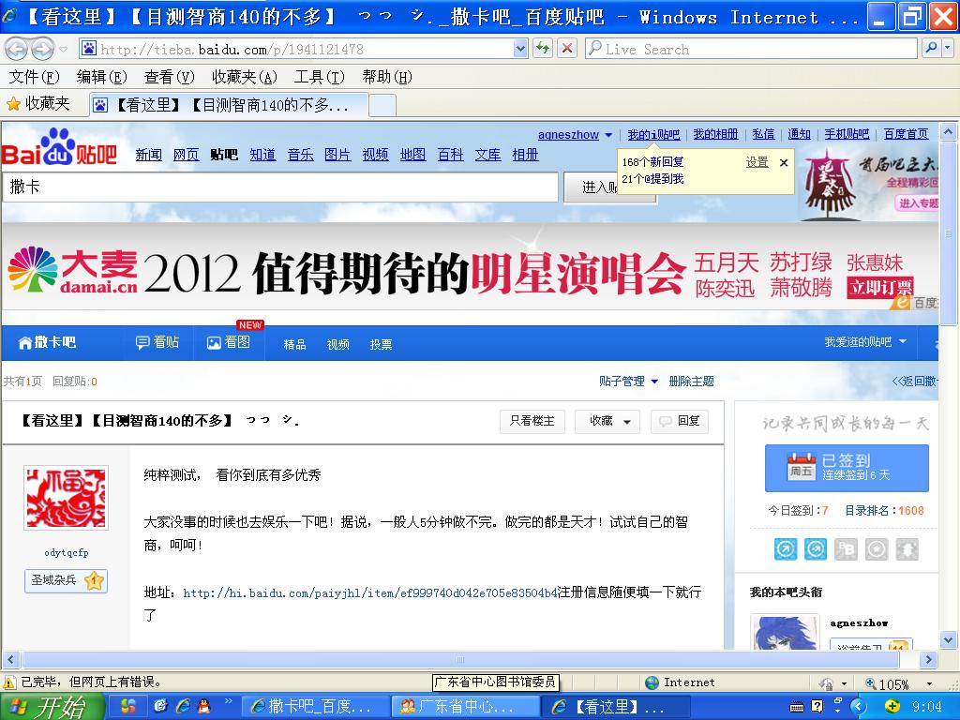The width and height of the screenshot is (960, 720).
Task: Click the 通知 link
Action: pyautogui.click(x=799, y=135)
